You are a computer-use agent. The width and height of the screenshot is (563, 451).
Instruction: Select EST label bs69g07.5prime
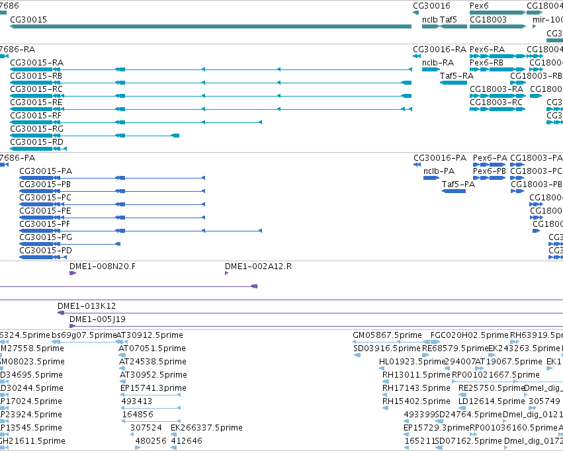84,335
